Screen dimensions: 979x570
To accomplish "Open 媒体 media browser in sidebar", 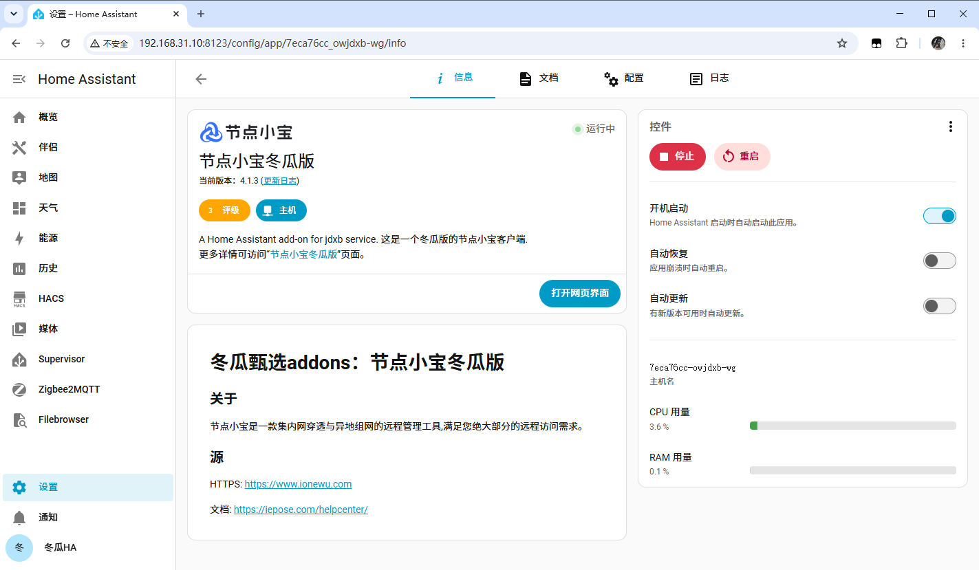I will [88, 329].
